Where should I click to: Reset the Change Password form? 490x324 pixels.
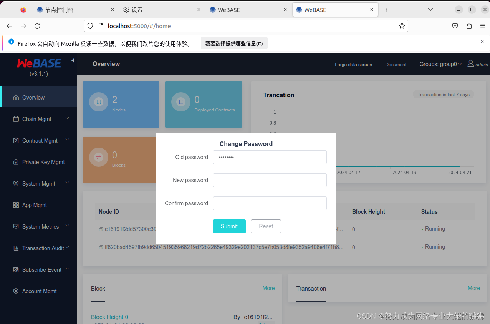point(266,226)
